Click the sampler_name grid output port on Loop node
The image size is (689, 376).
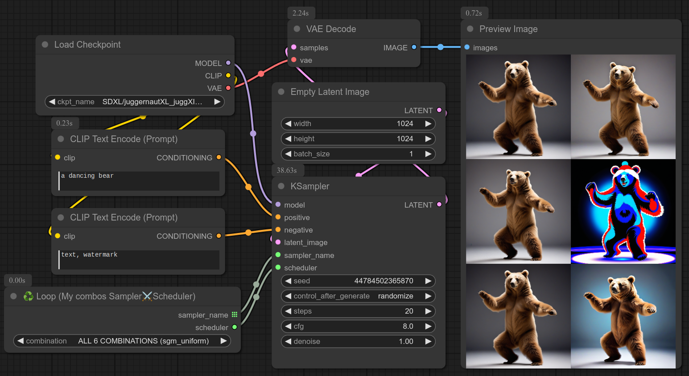pyautogui.click(x=235, y=315)
